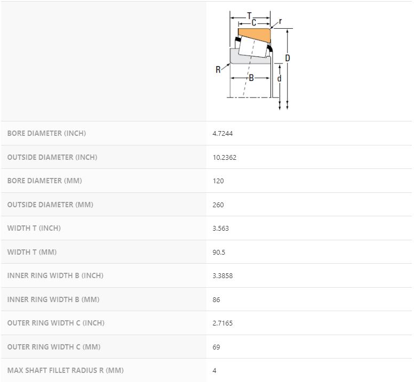Select the Max Shaft Fillet Radius R label
This screenshot has width=414, height=382.
click(66, 370)
